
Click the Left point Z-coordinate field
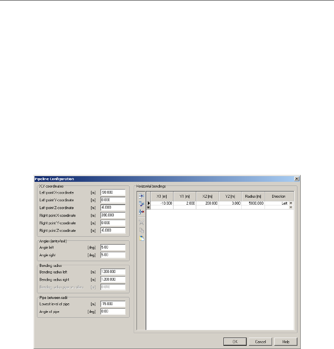tap(113, 207)
